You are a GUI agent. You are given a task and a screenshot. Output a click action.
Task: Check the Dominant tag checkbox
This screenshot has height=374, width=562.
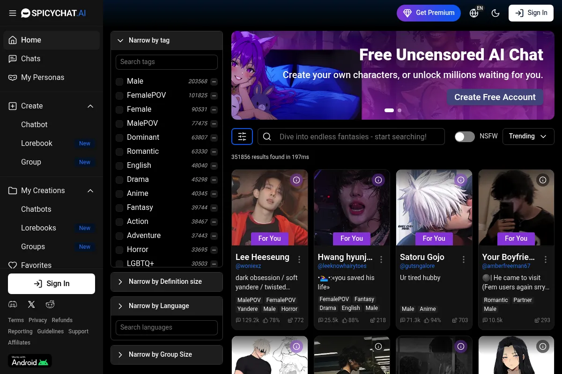[x=119, y=137]
